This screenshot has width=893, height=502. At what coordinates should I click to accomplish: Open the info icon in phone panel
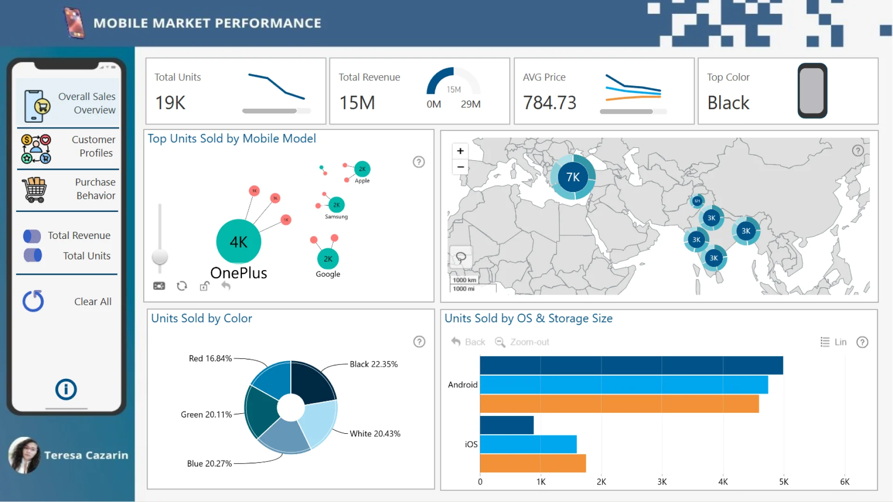click(x=66, y=390)
